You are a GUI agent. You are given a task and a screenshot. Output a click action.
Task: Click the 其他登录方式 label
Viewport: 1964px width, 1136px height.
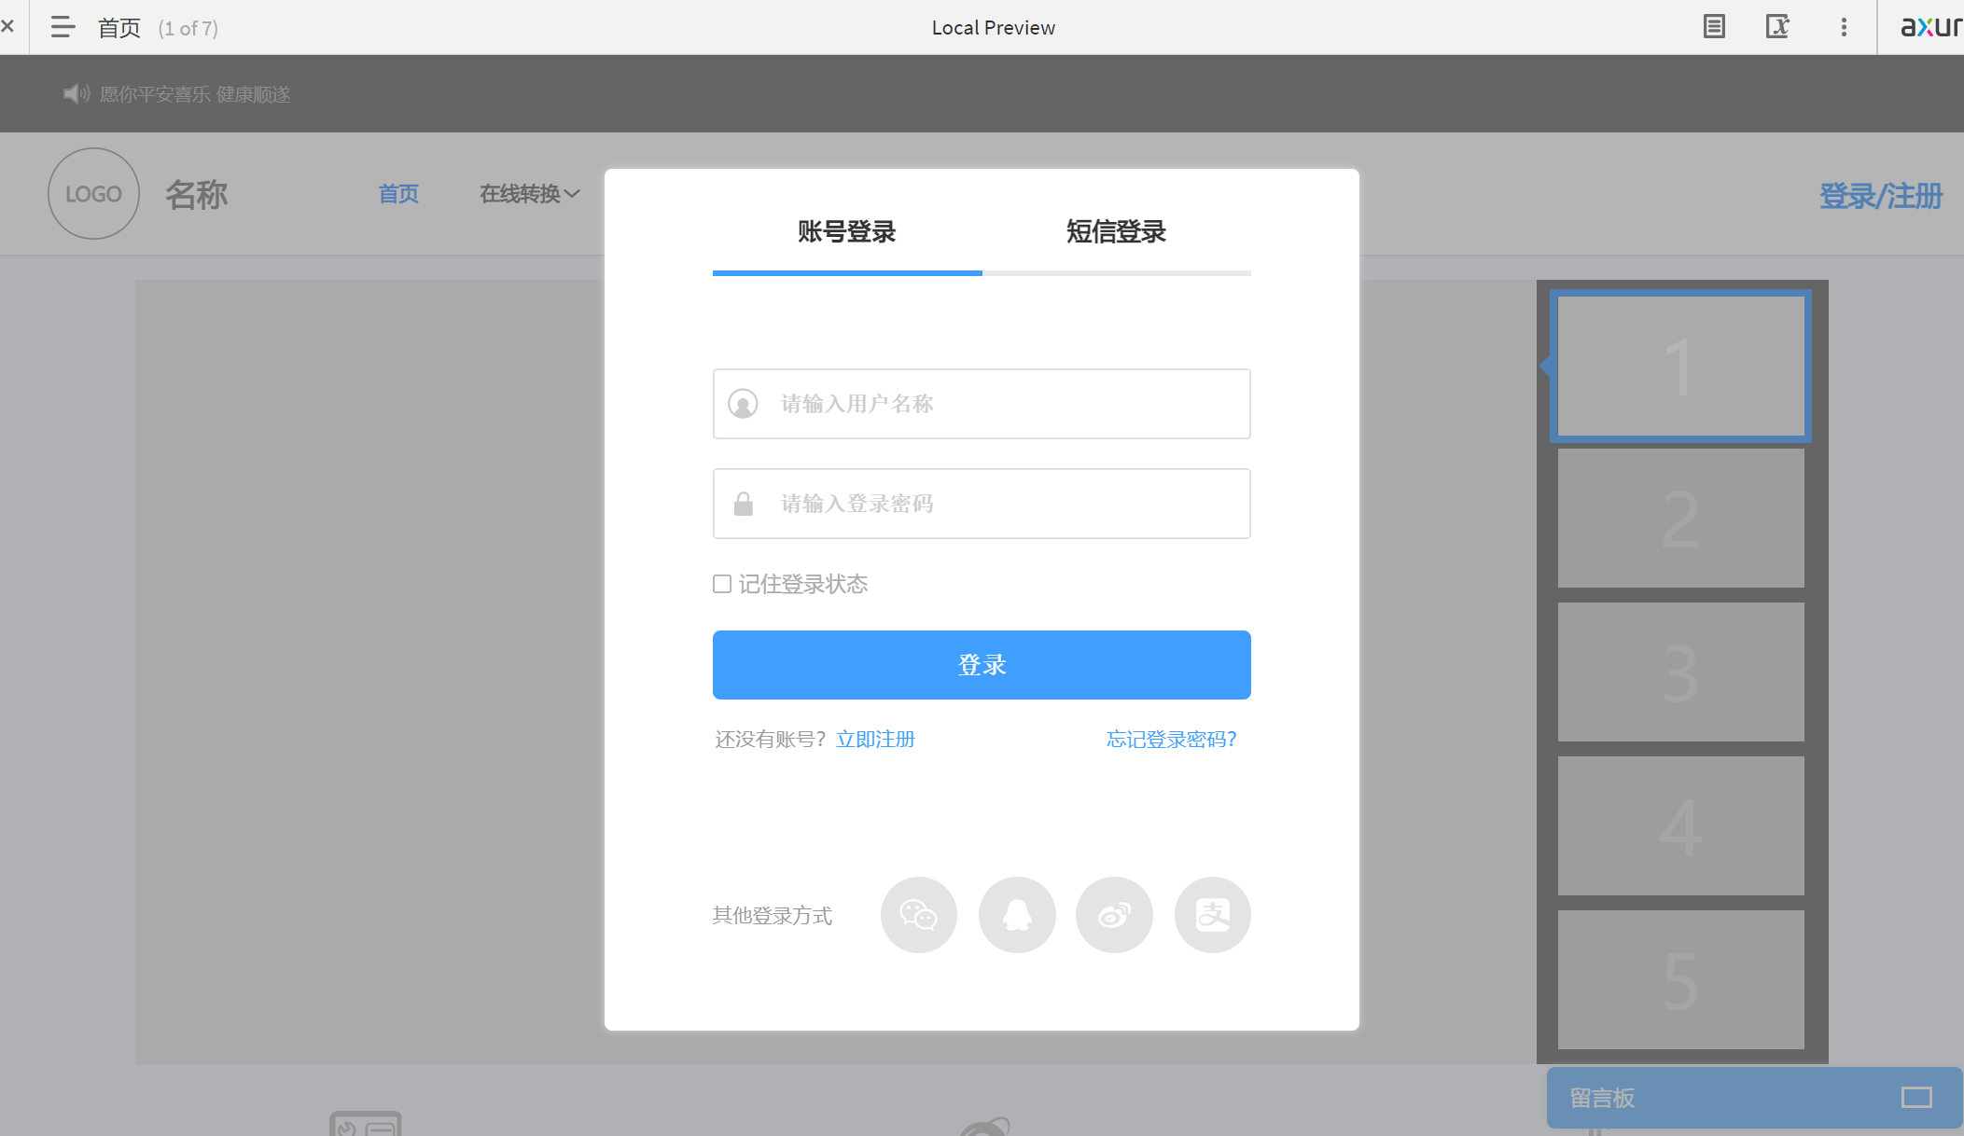pos(773,916)
